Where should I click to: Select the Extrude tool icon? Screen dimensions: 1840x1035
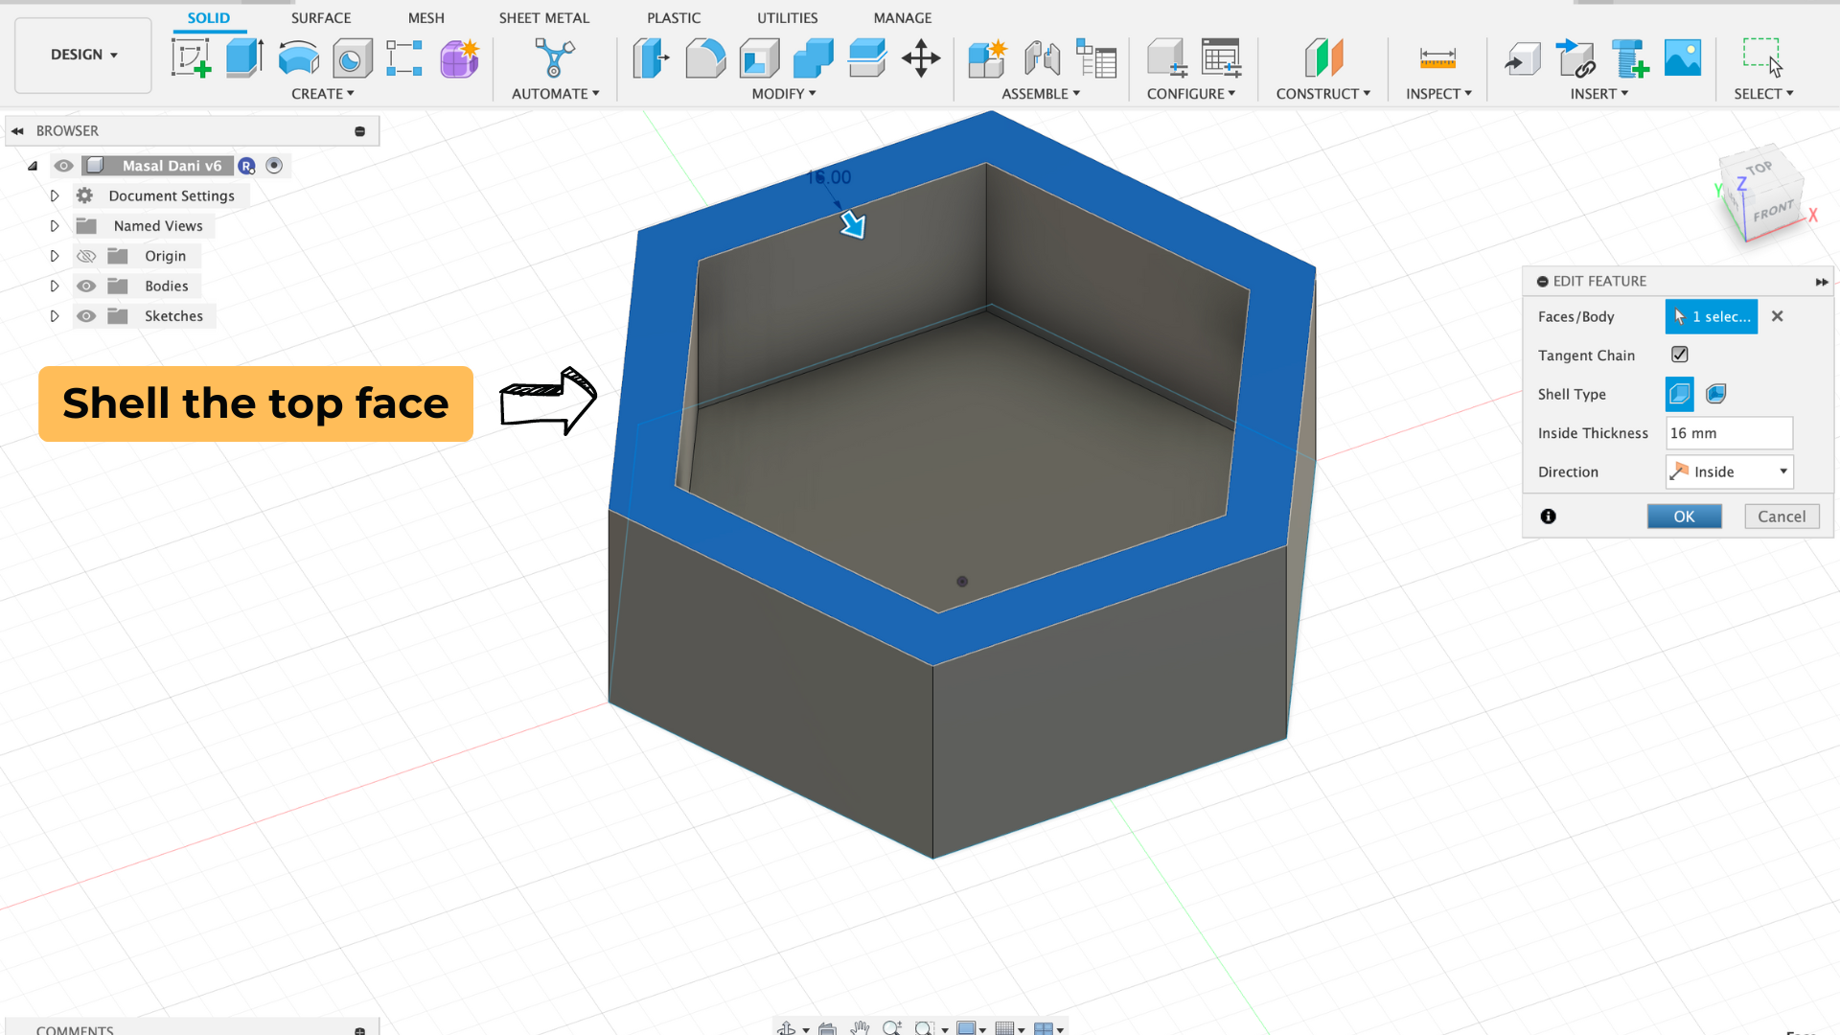244,58
